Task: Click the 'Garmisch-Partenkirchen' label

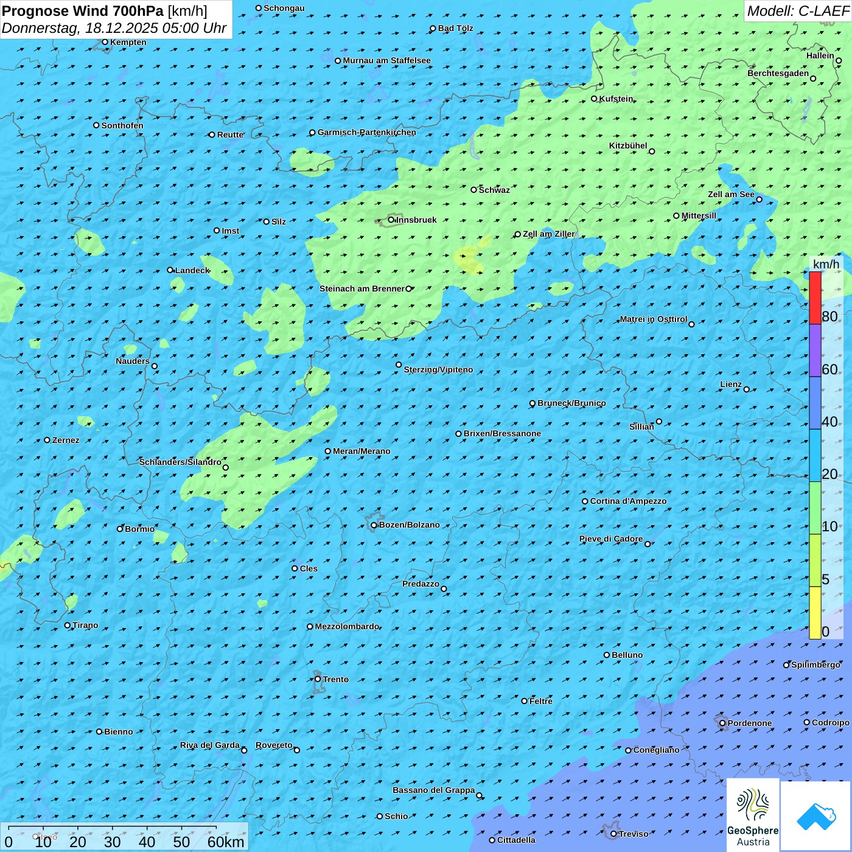Action: point(367,132)
